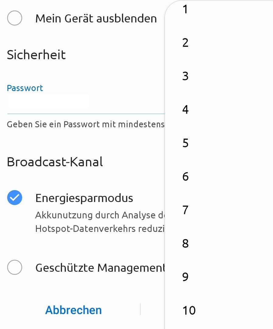Select channel 9 entry
The height and width of the screenshot is (329, 273).
(x=219, y=277)
